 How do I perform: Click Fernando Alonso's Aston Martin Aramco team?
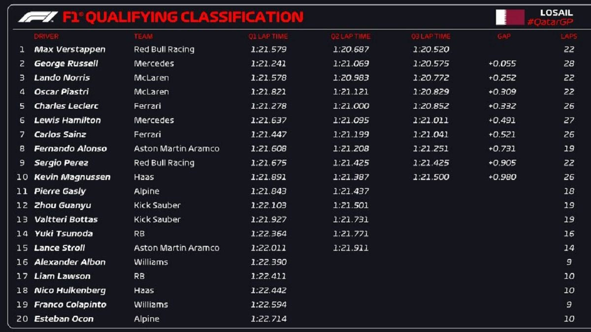pyautogui.click(x=176, y=149)
